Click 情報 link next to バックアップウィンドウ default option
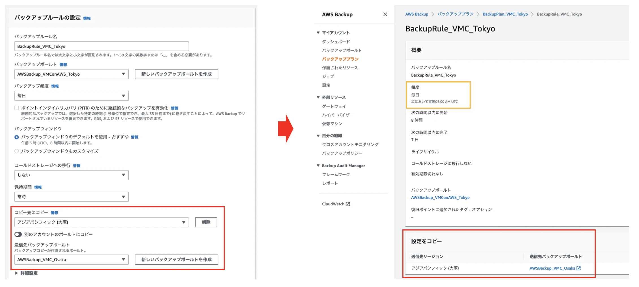 (x=135, y=137)
